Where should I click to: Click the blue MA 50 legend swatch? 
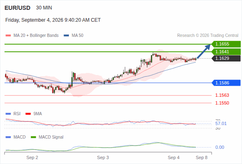66,36
